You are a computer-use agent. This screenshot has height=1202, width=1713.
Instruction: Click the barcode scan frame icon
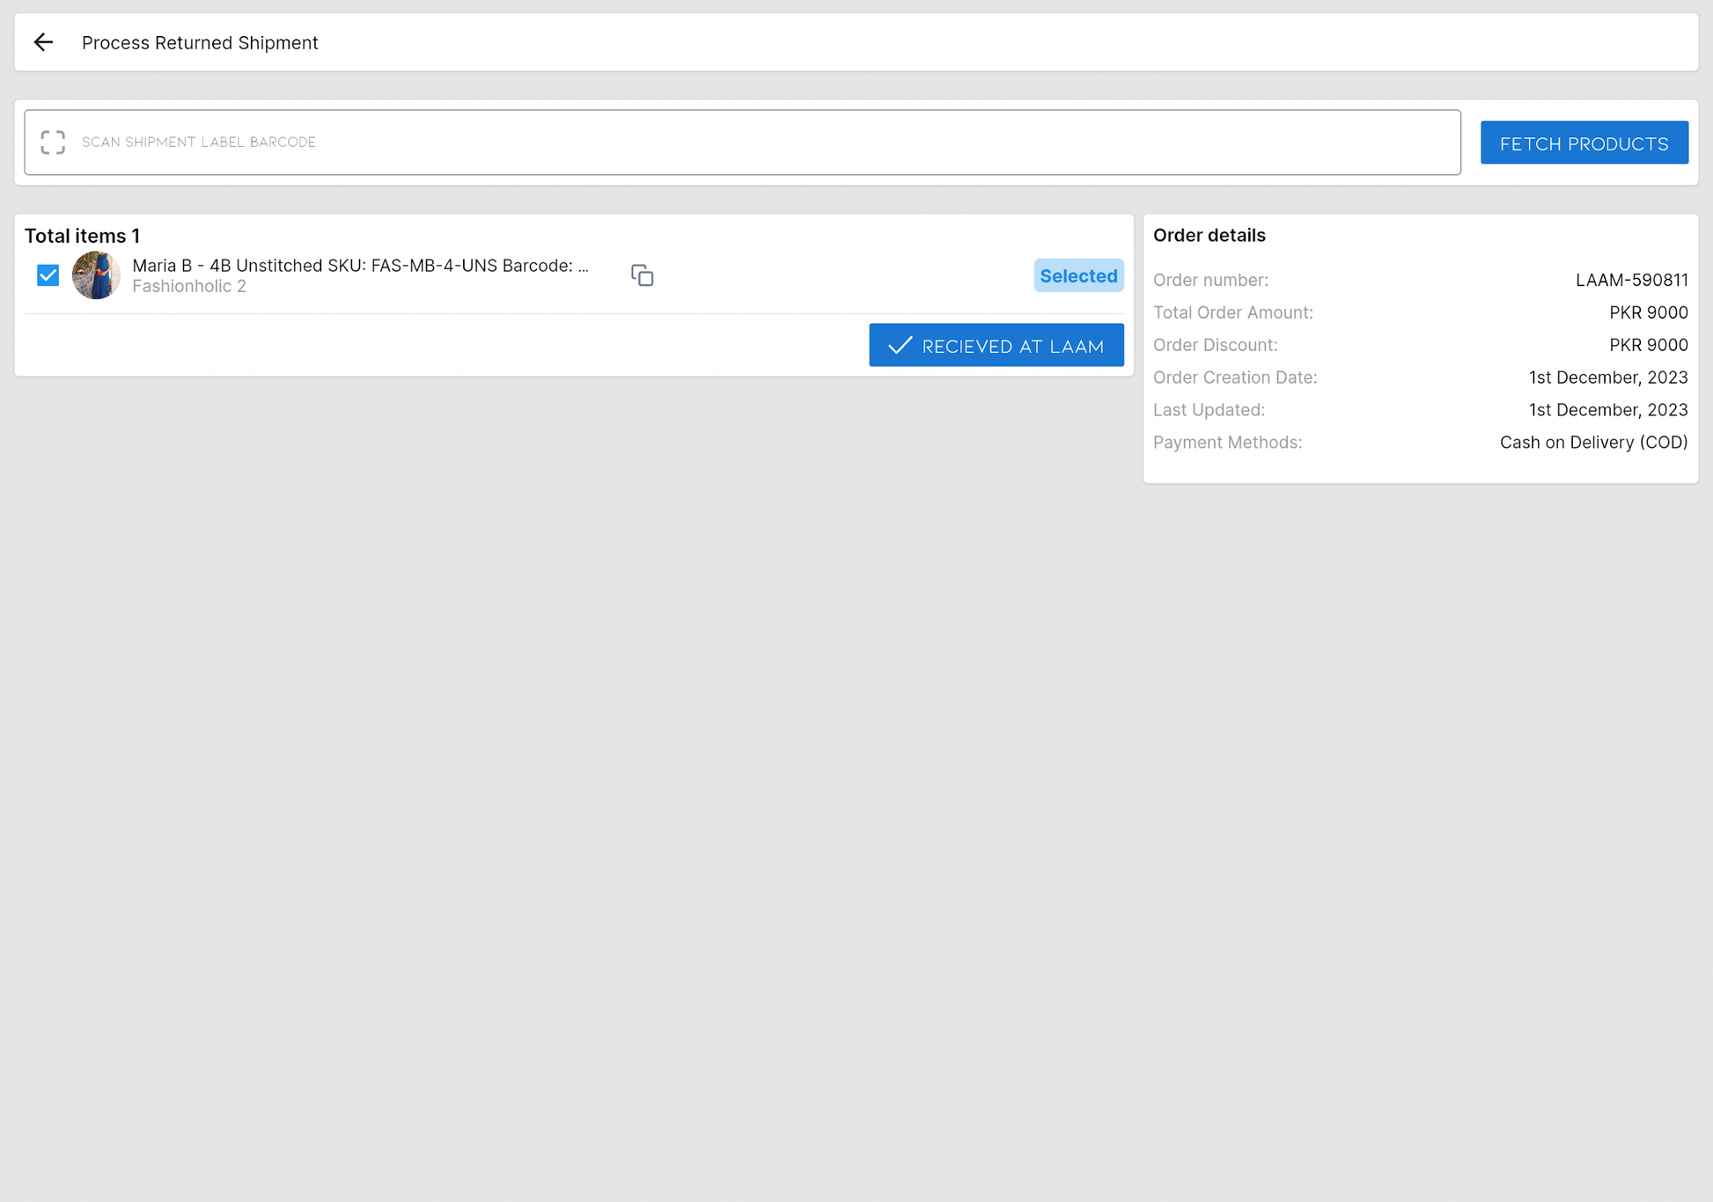(53, 143)
